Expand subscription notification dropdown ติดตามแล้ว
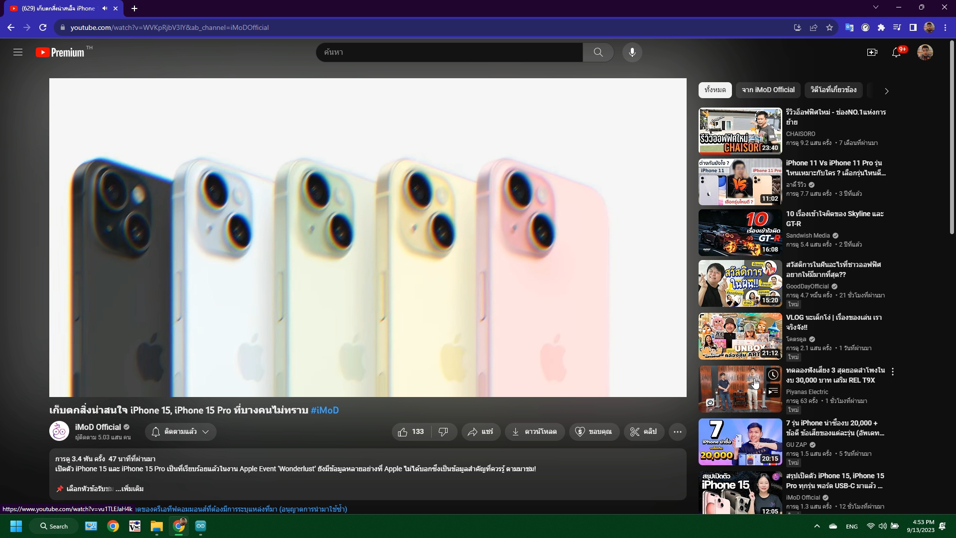This screenshot has width=956, height=538. (181, 432)
